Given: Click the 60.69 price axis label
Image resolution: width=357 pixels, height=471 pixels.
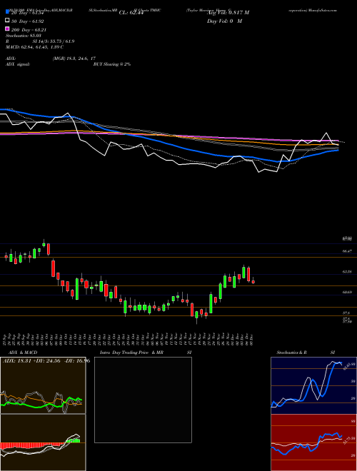Looking at the screenshot, I should coord(347,292).
